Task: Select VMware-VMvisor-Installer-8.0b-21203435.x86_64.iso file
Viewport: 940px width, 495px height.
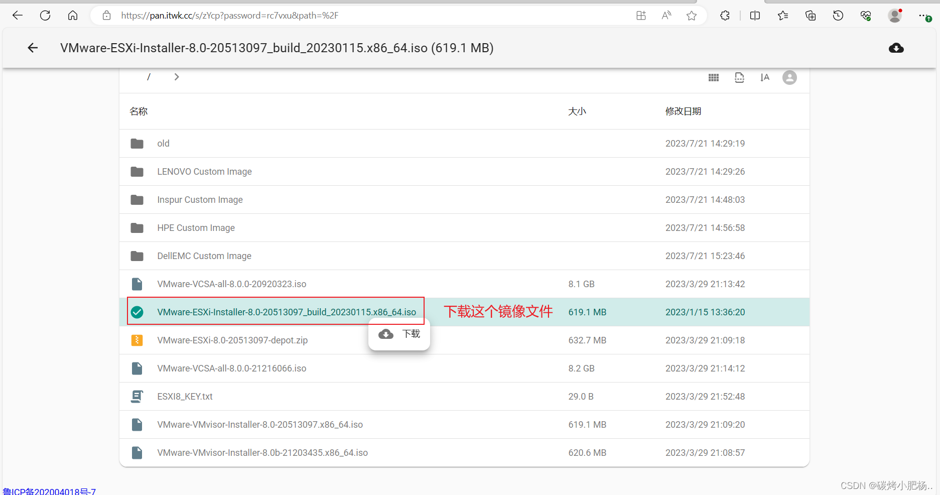Action: pos(262,453)
